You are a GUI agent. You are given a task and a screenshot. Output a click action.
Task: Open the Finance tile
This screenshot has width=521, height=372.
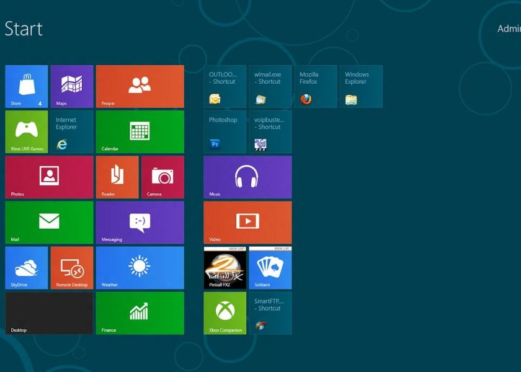(x=140, y=313)
